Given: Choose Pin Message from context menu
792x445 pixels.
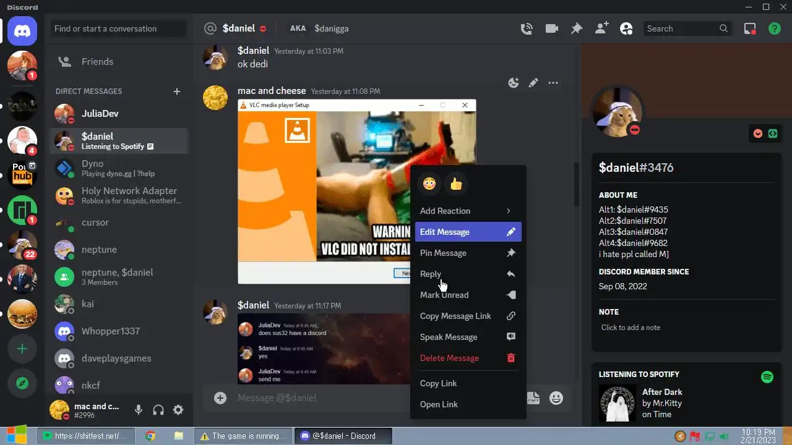Looking at the screenshot, I should pyautogui.click(x=468, y=253).
